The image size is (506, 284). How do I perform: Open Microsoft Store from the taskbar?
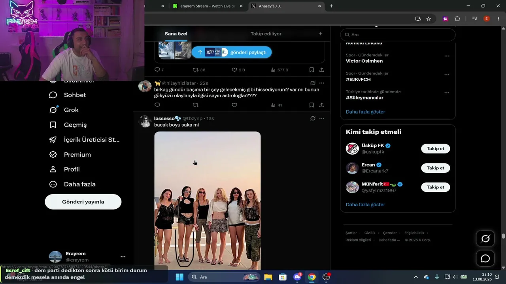coord(283,277)
